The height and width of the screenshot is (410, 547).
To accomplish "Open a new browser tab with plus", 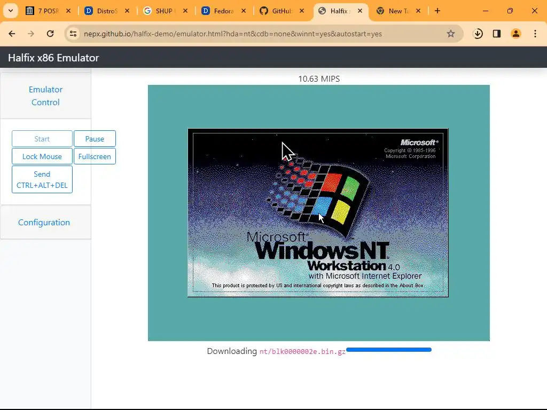I will click(437, 11).
